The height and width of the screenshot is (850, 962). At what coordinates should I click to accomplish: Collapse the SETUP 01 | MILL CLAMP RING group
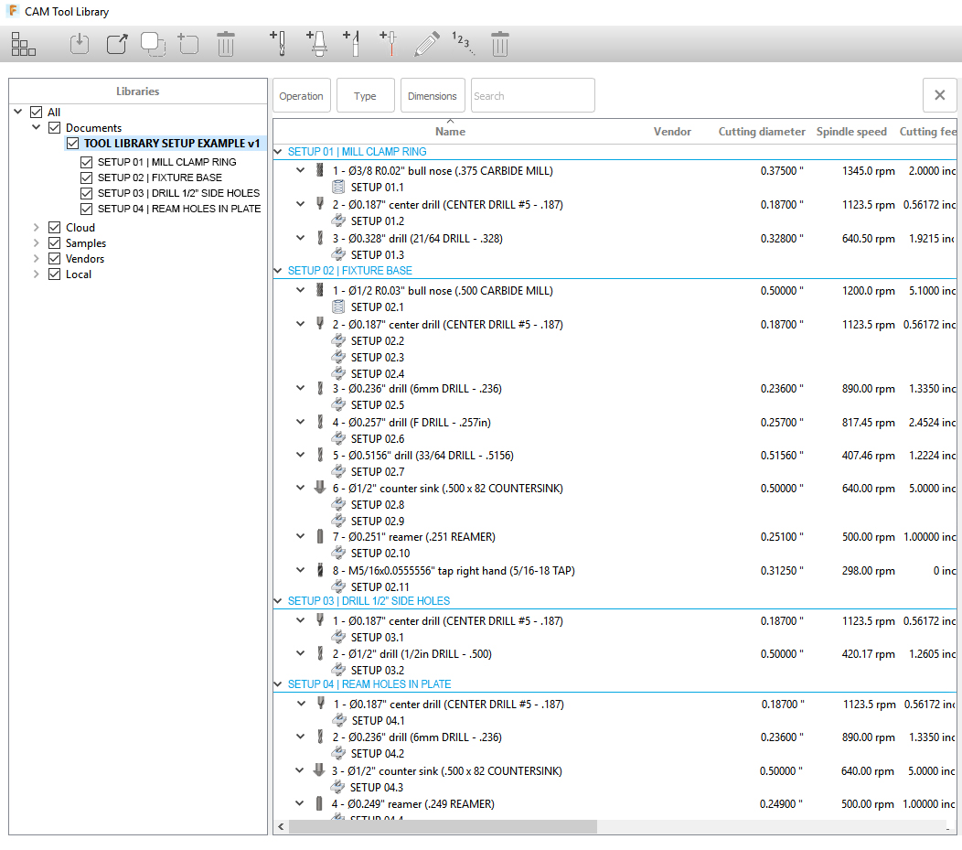pos(278,151)
